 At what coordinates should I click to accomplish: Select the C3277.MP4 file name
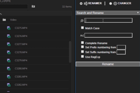(x=21, y=44)
